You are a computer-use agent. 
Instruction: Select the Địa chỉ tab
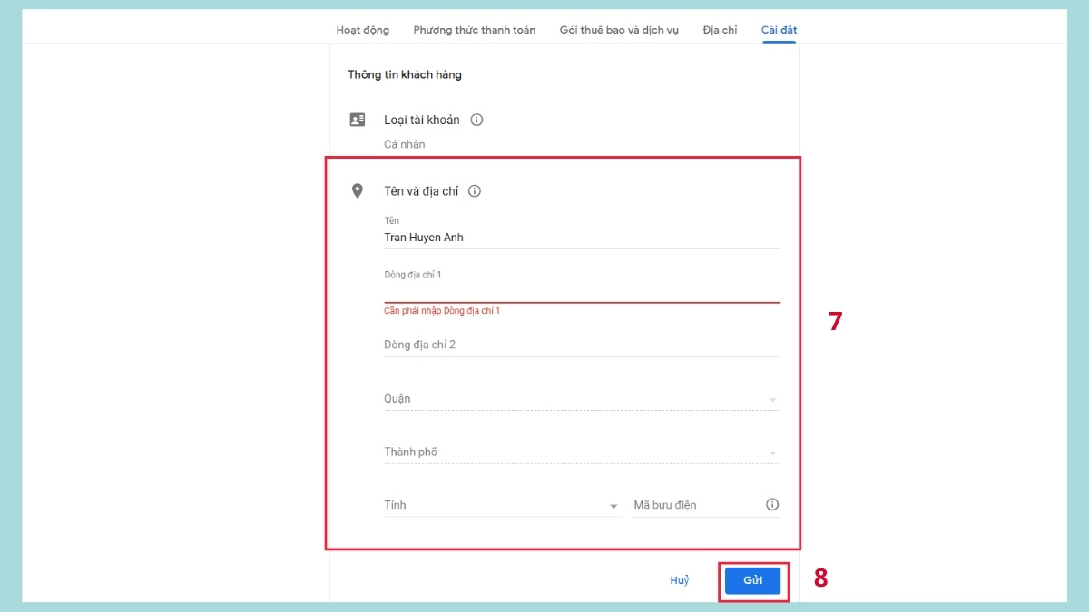(720, 30)
